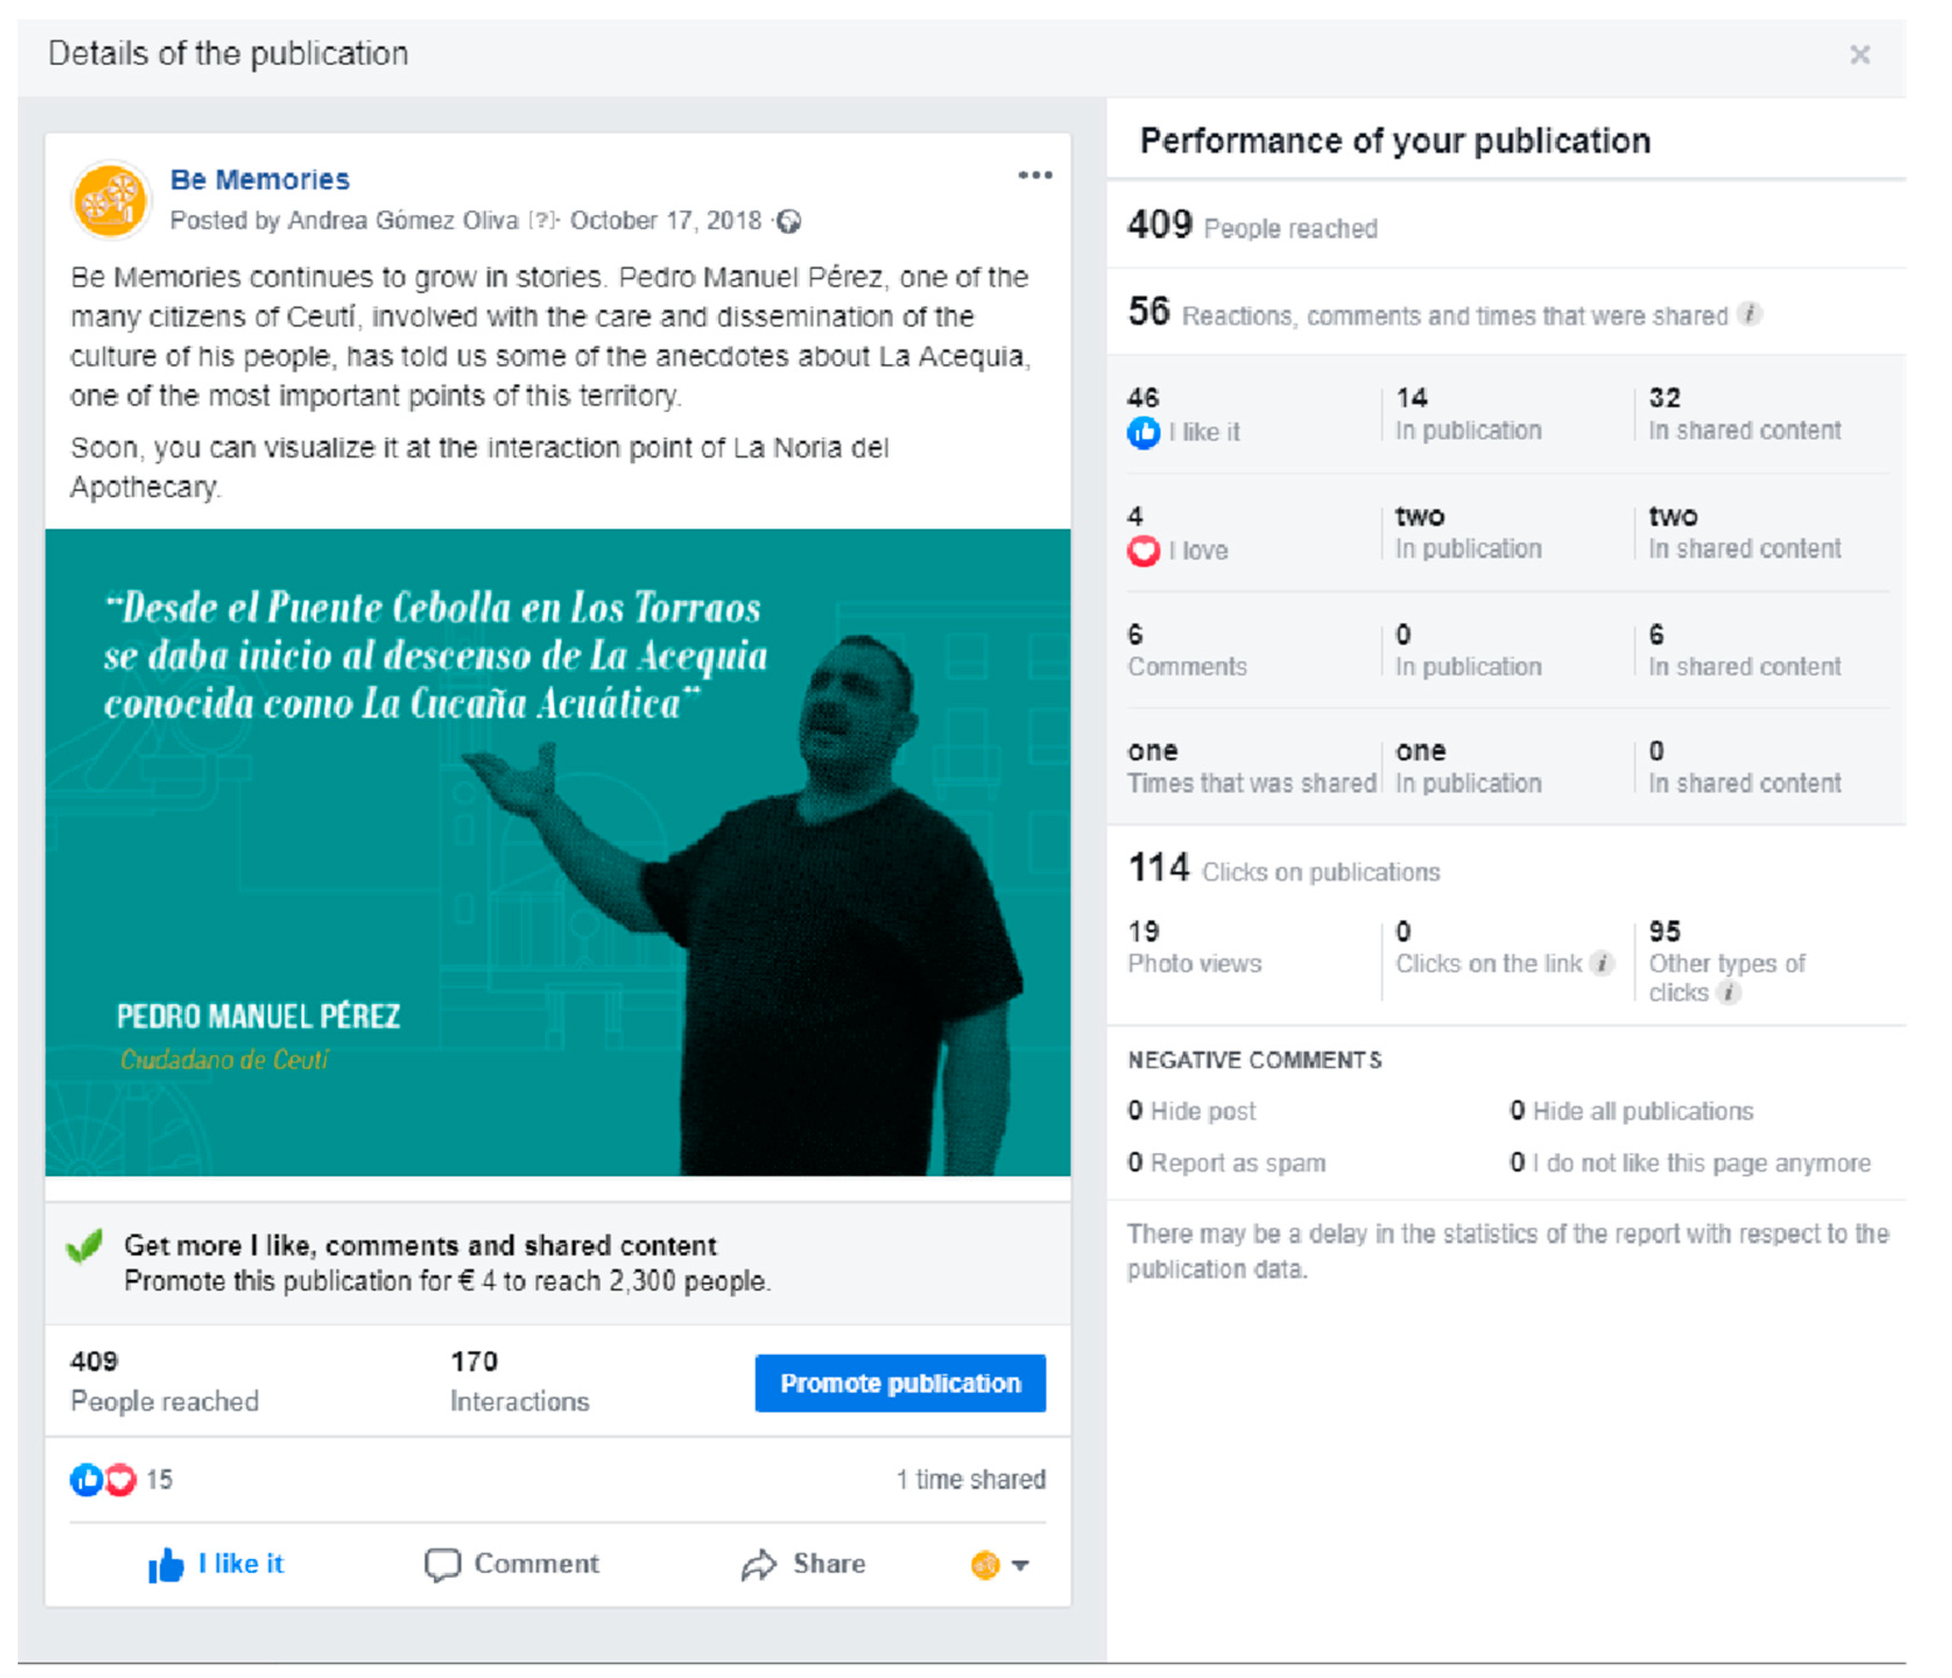Open the Pedro Manuel Pérez post image
1952x1678 pixels.
(558, 852)
